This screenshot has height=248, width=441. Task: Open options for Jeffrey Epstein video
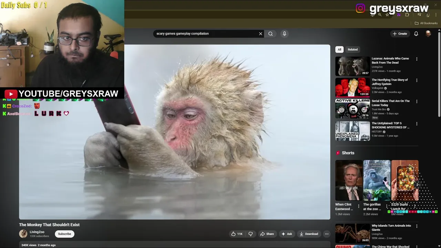[417, 80]
